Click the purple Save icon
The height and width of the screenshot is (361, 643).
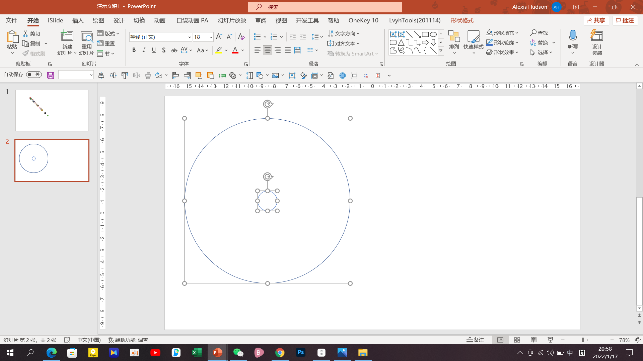point(51,76)
